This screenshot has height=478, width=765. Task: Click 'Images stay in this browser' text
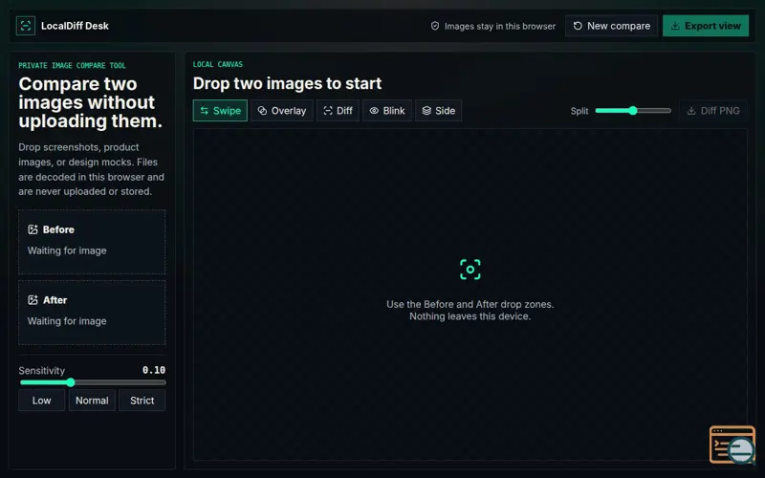pos(499,27)
